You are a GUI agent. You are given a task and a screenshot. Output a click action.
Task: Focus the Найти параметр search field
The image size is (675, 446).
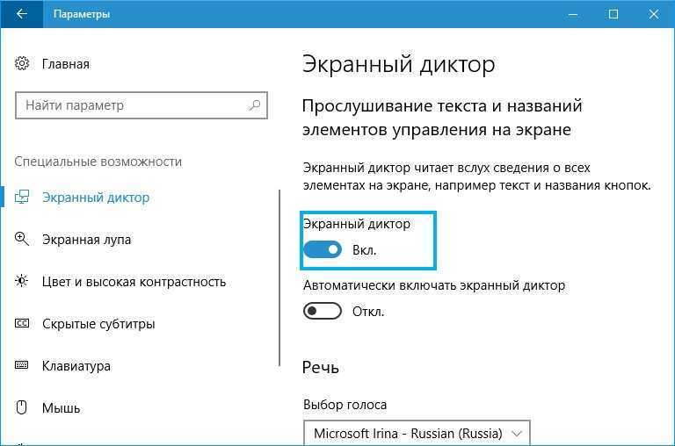[142, 105]
